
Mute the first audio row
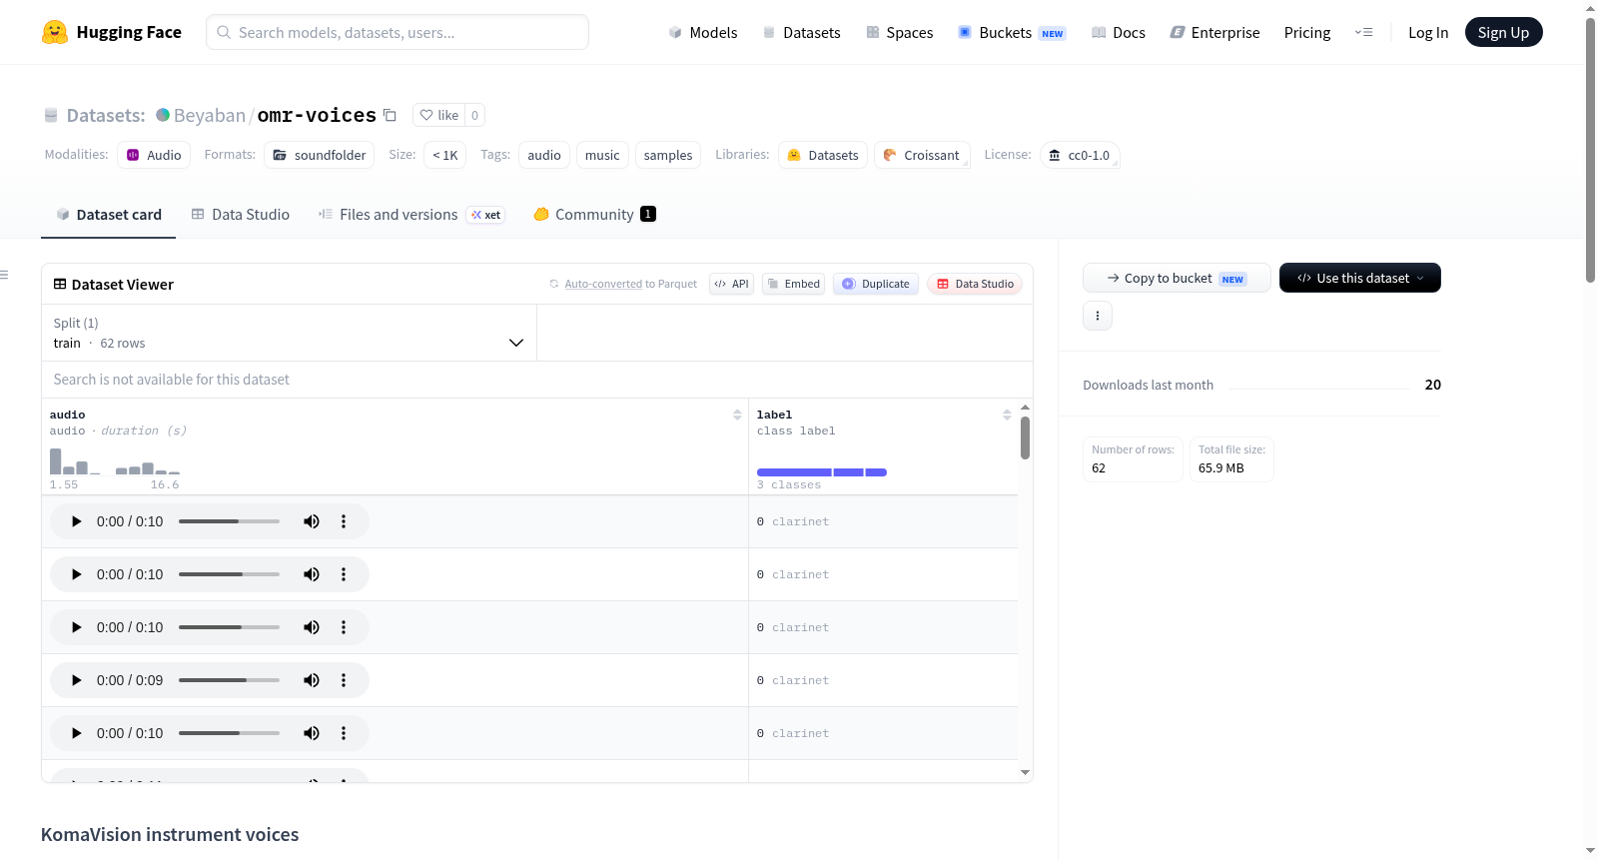[312, 521]
